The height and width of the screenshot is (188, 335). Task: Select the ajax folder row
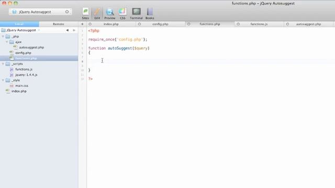(39, 42)
